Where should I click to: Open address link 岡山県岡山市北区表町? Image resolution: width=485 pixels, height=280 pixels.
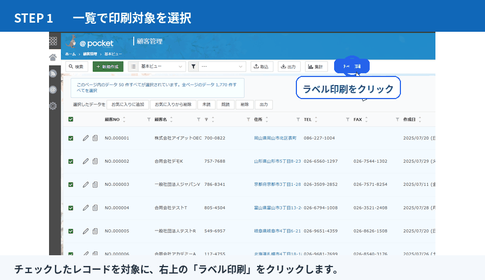(275, 138)
